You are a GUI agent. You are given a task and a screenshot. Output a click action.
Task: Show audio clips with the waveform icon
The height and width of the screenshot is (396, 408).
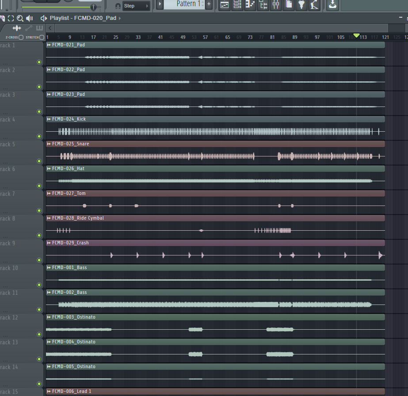point(17,28)
